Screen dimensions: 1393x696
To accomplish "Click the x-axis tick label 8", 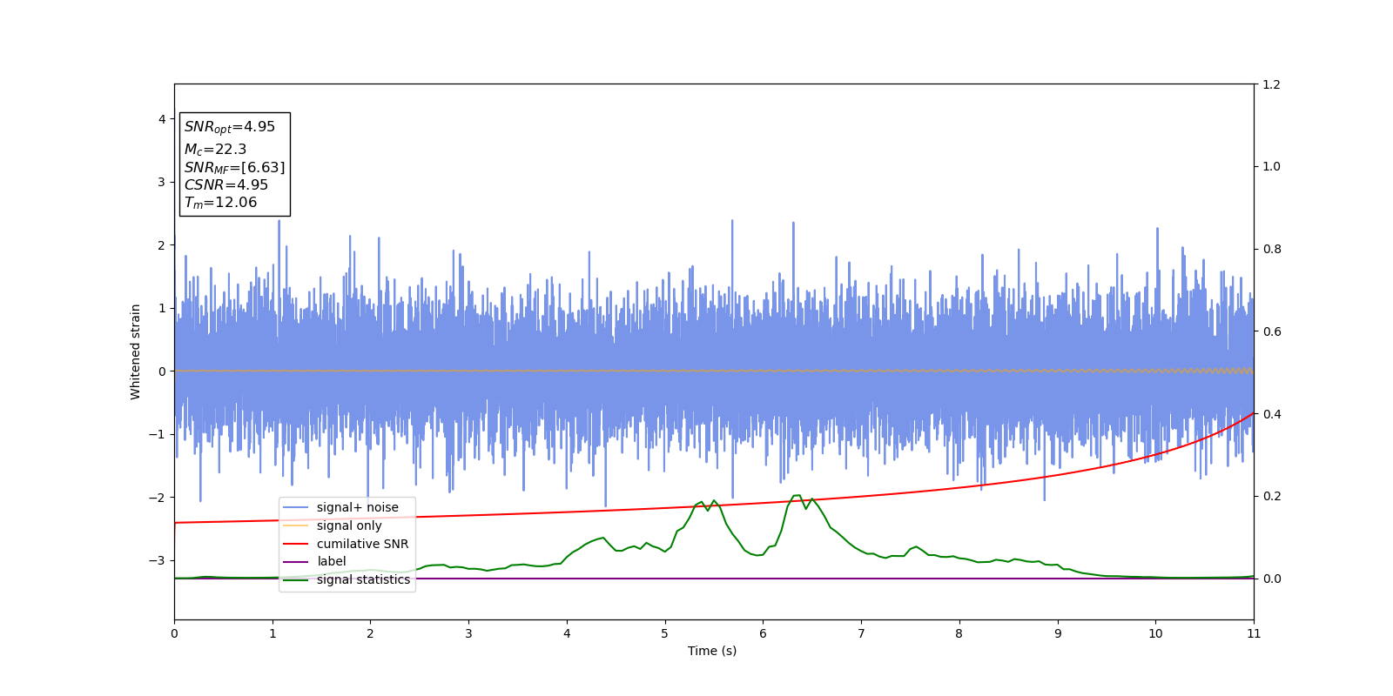I will [959, 633].
